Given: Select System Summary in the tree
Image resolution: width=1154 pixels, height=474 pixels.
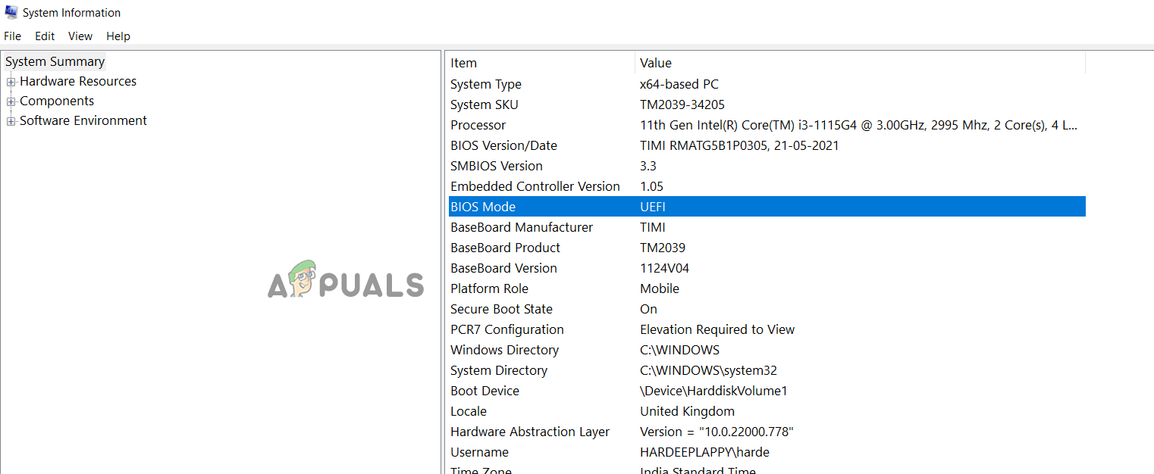Looking at the screenshot, I should tap(55, 62).
